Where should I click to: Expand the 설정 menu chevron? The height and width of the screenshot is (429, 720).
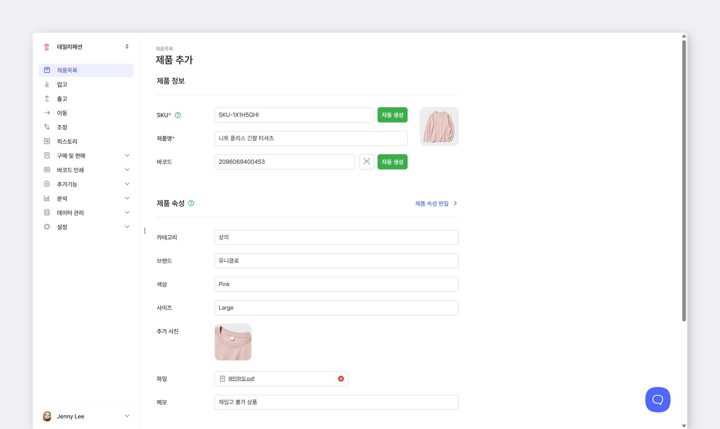point(127,227)
